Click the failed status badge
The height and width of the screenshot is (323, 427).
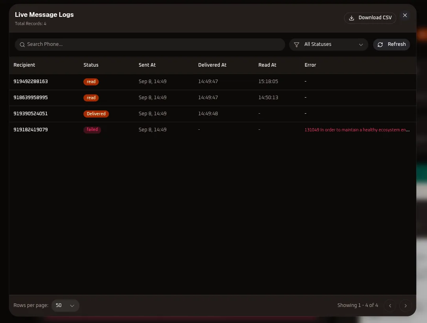pos(92,130)
